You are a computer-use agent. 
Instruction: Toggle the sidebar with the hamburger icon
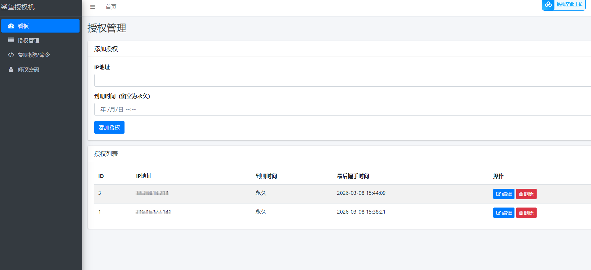(93, 7)
